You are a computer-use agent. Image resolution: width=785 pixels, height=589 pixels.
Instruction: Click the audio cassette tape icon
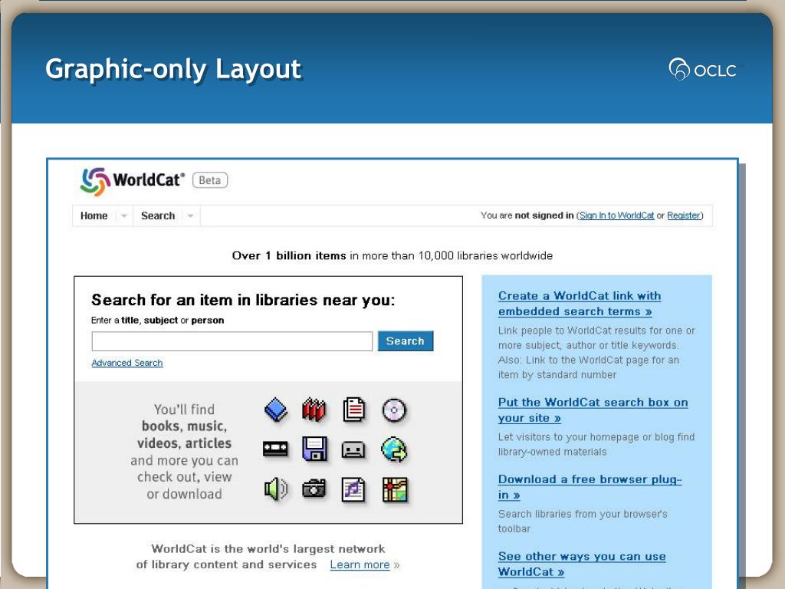353,449
